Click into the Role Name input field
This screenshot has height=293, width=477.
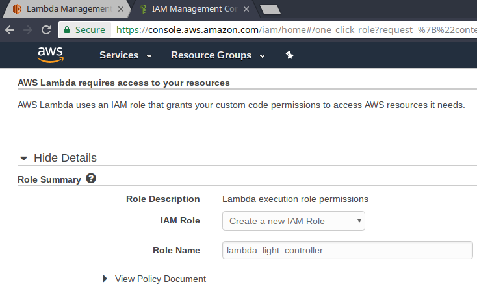click(348, 250)
